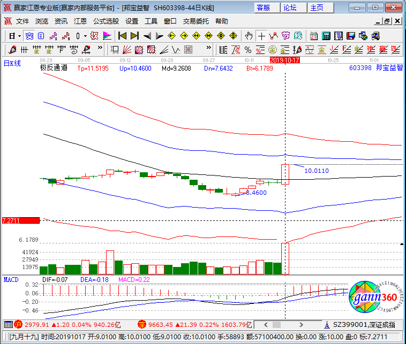Click the yellow diamond right-arrow icon
The width and height of the screenshot is (406, 344).
184,36
